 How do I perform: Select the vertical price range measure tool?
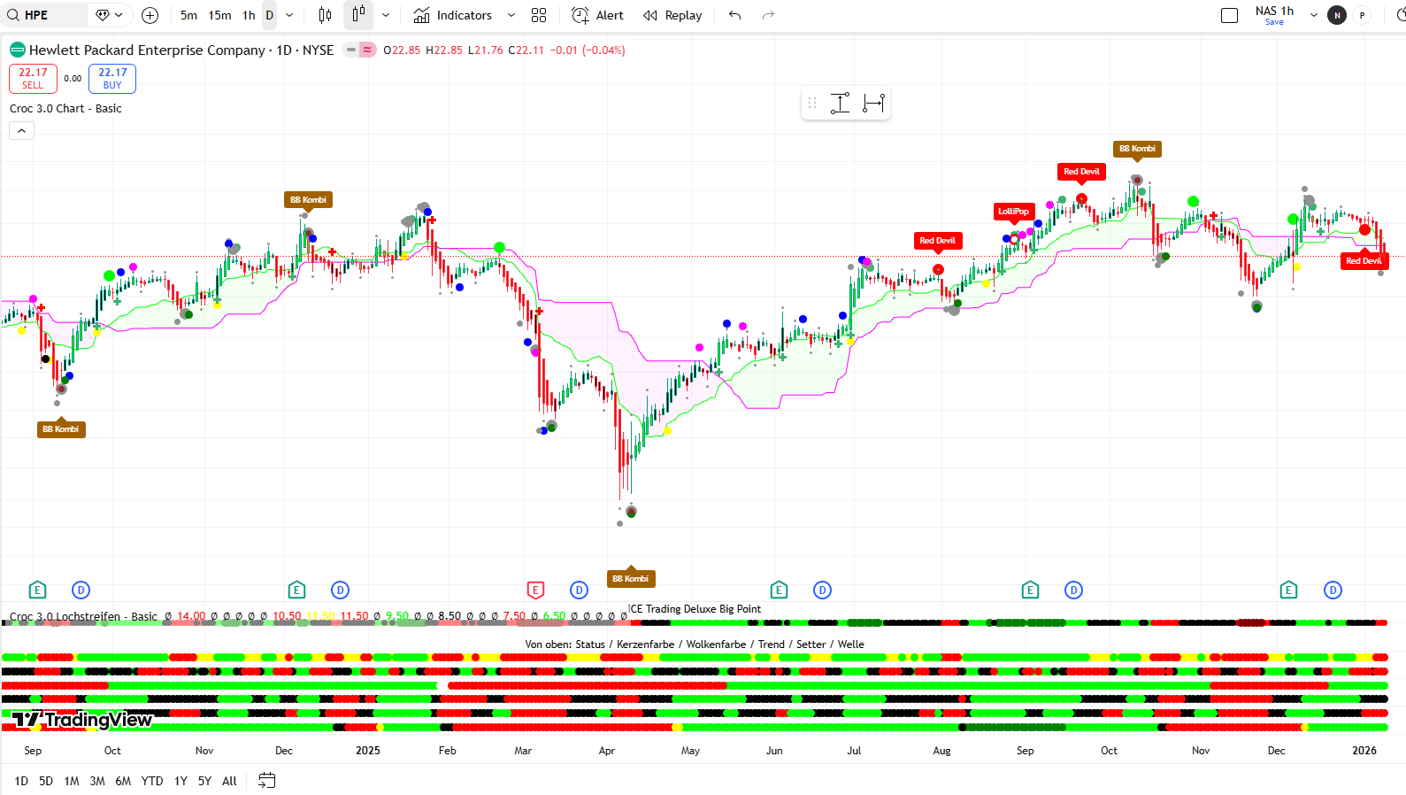pos(840,104)
